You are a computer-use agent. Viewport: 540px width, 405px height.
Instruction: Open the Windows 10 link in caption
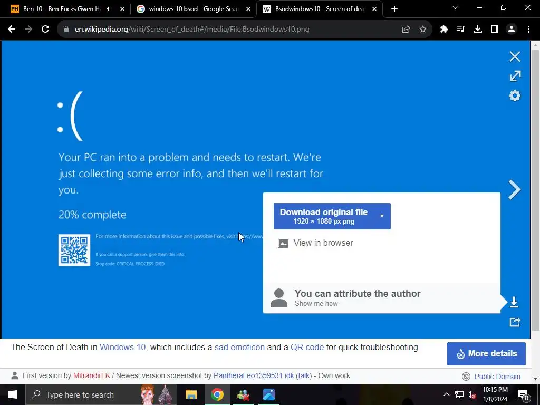point(122,347)
